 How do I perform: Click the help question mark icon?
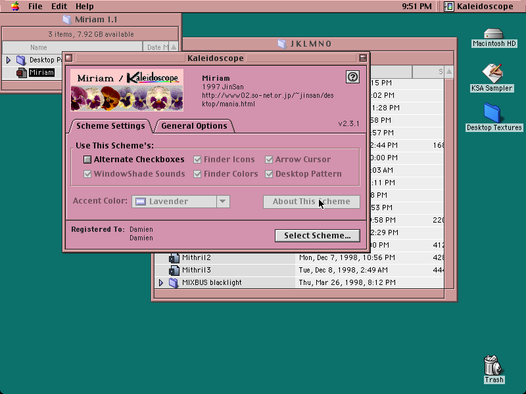(352, 77)
